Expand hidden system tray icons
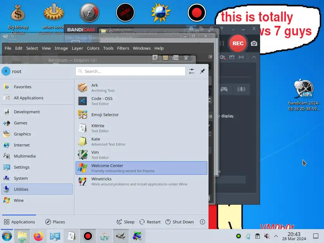Screen dimensions: 324x243 [276, 236]
